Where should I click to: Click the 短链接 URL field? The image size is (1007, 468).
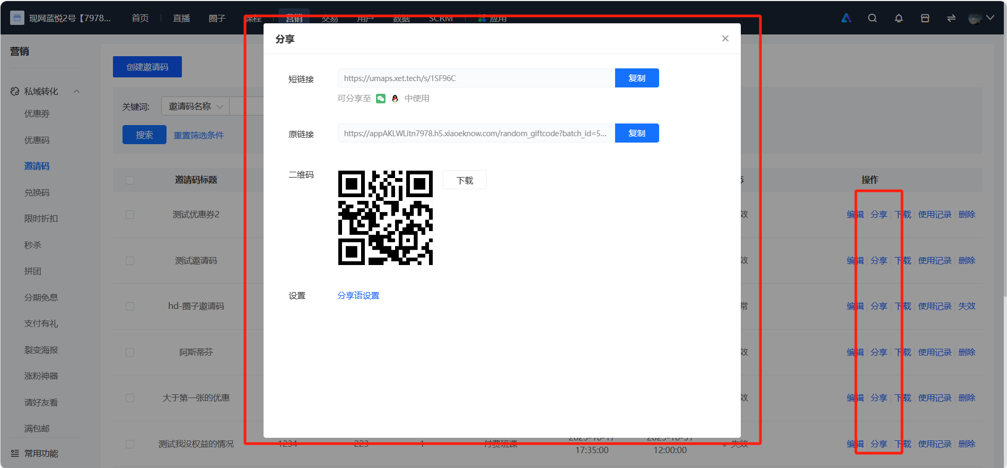tap(476, 78)
